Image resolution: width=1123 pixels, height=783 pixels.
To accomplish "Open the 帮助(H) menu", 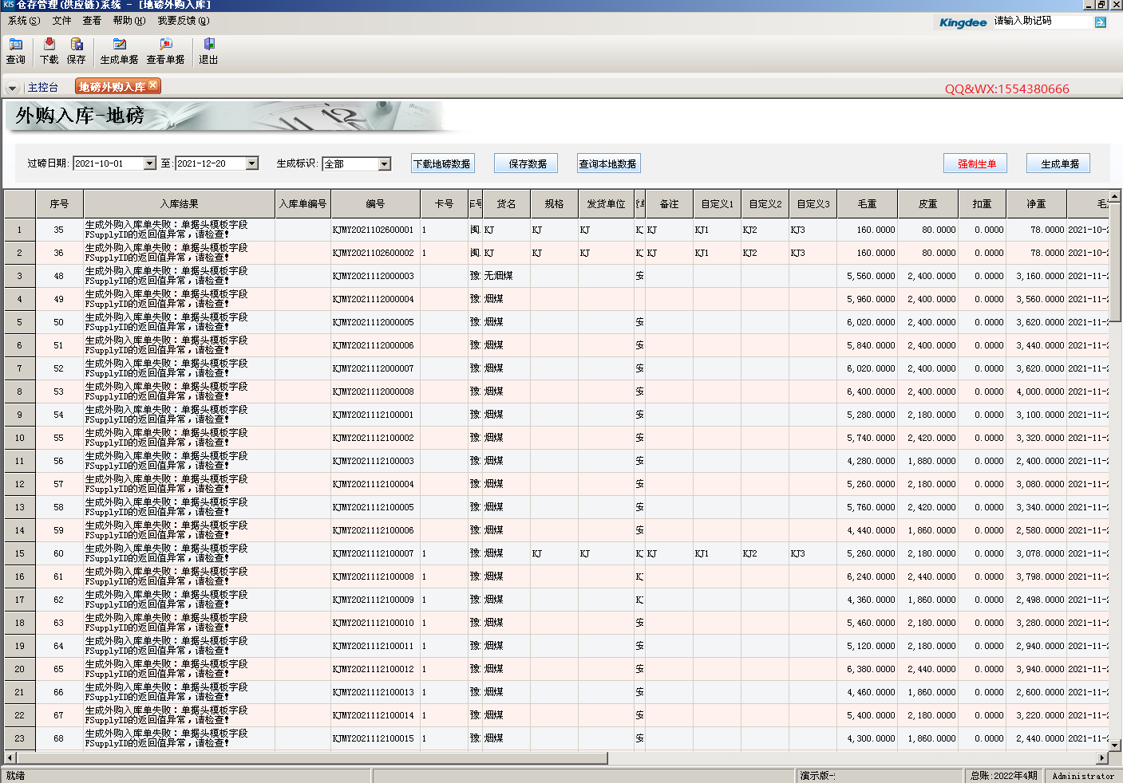I will (129, 21).
